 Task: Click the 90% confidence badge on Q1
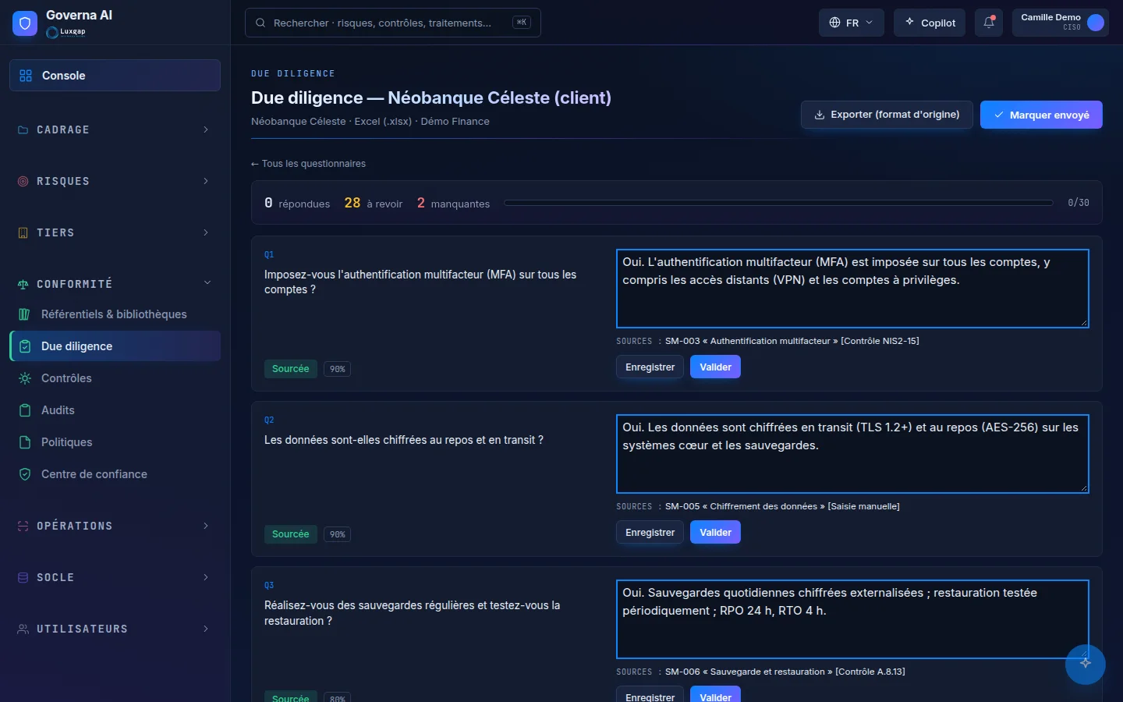[x=337, y=369]
